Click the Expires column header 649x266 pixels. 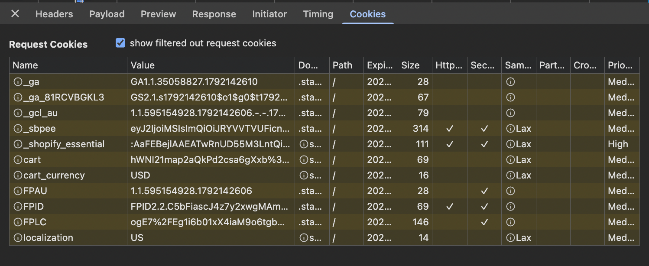pos(381,65)
